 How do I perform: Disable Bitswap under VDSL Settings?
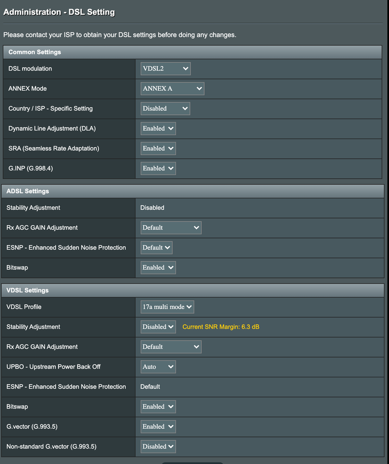pos(158,406)
